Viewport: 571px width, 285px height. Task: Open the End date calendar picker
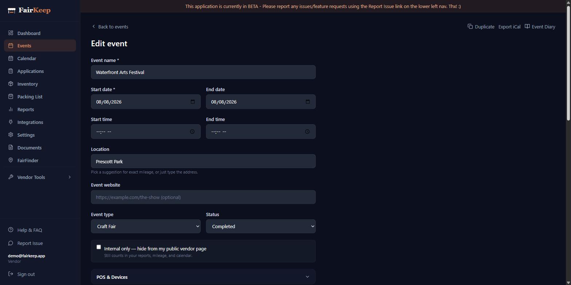click(308, 102)
